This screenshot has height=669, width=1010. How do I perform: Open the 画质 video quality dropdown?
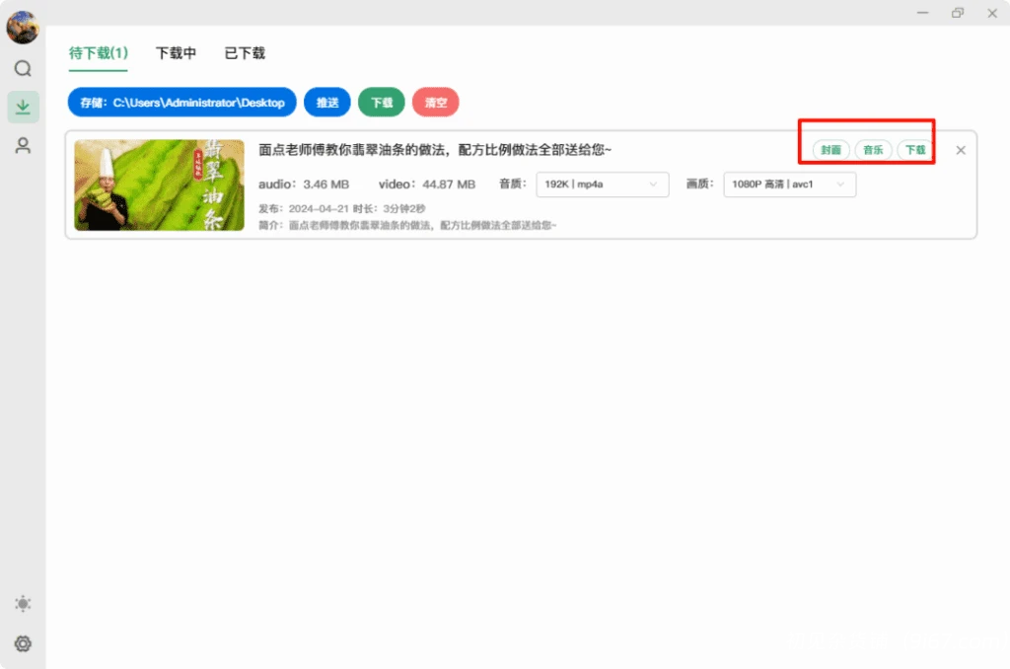point(789,184)
